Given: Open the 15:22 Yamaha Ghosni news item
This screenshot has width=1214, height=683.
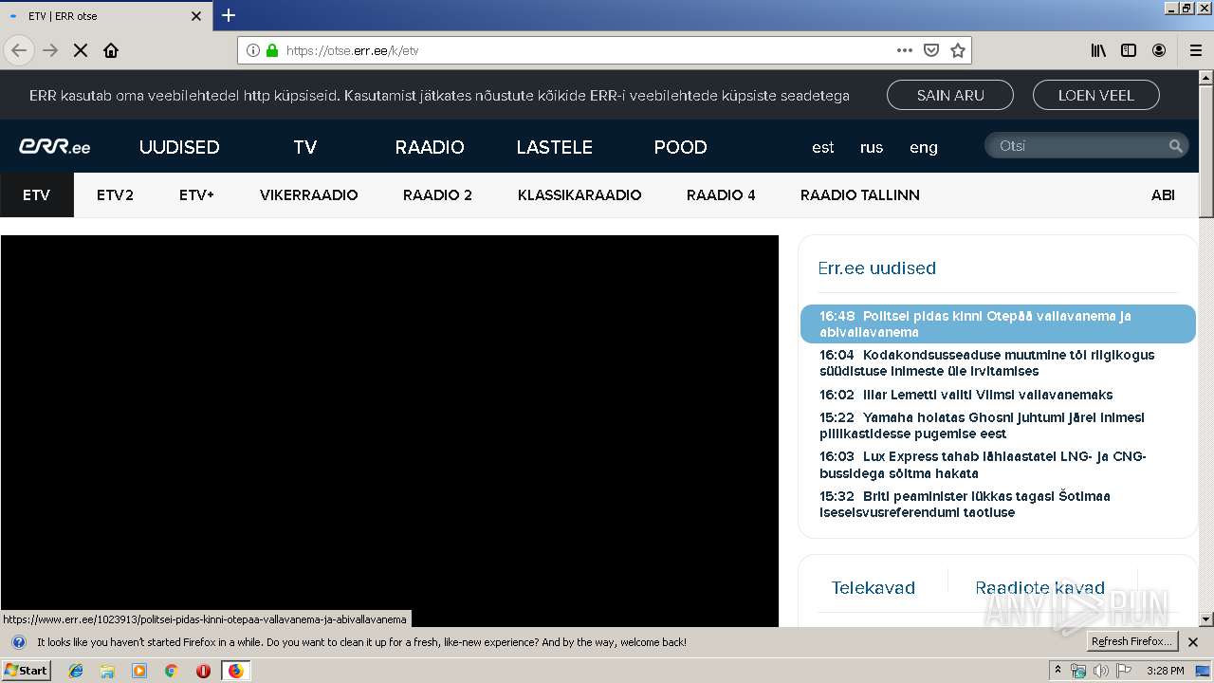Looking at the screenshot, I should (x=983, y=425).
